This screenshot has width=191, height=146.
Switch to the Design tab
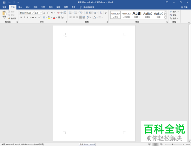pyautogui.click(x=28, y=7)
